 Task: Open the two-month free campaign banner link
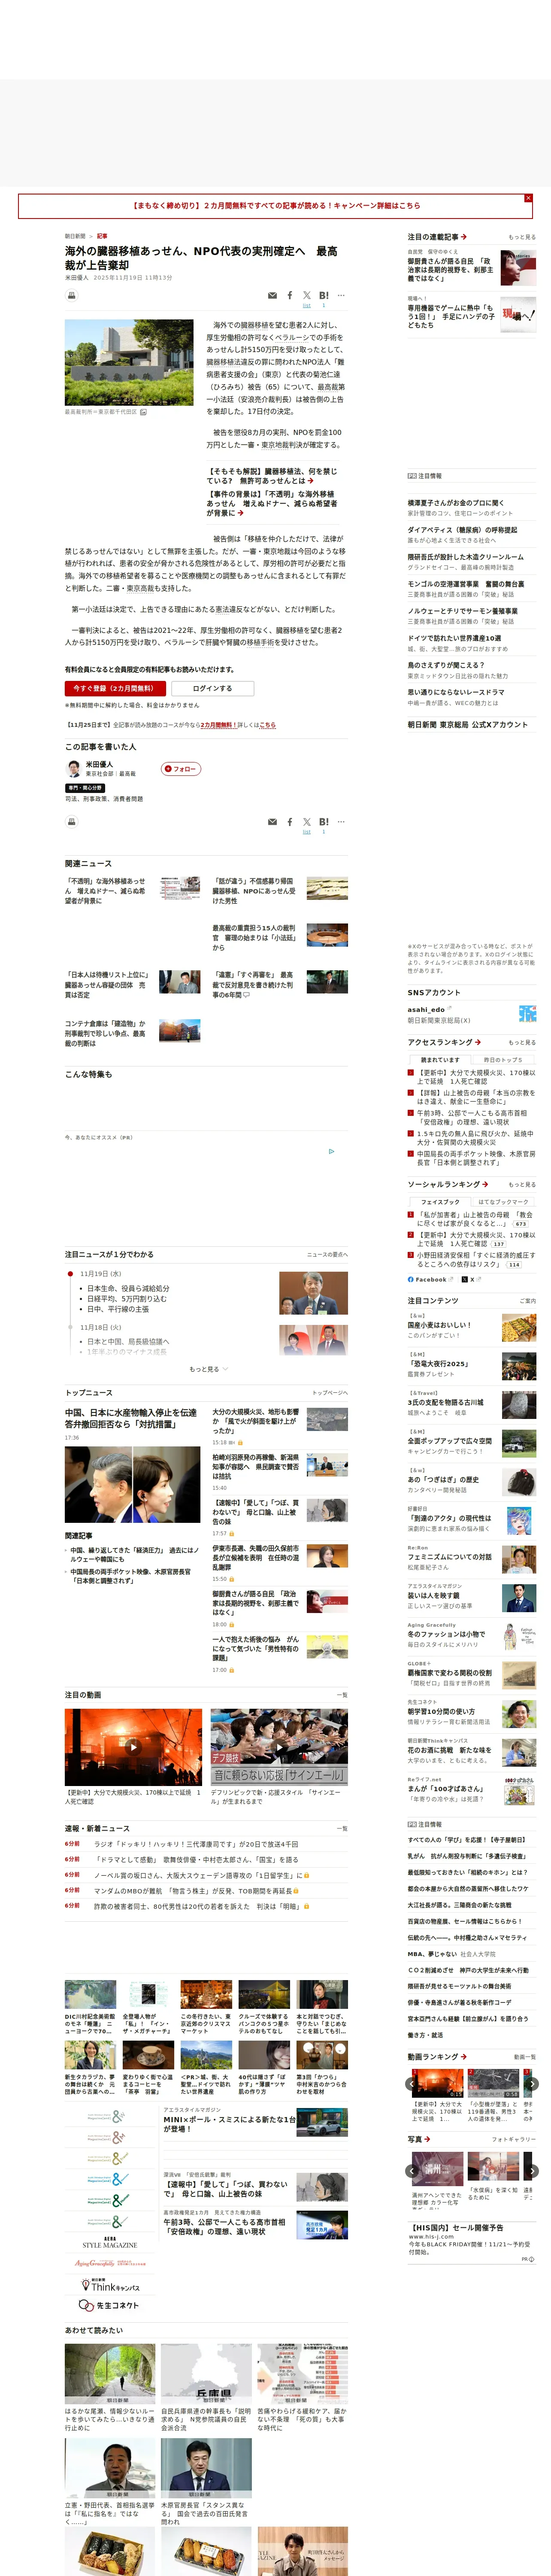click(x=276, y=206)
